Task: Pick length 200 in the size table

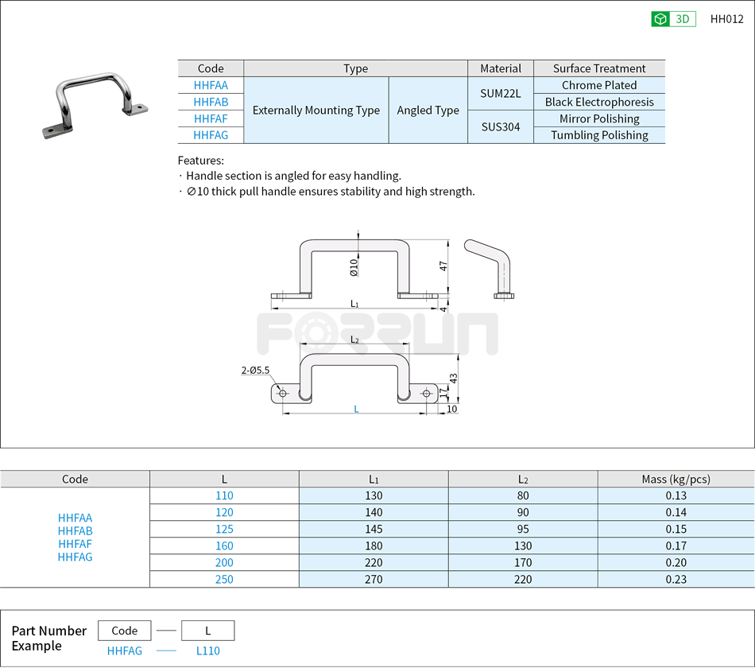Action: coord(224,562)
